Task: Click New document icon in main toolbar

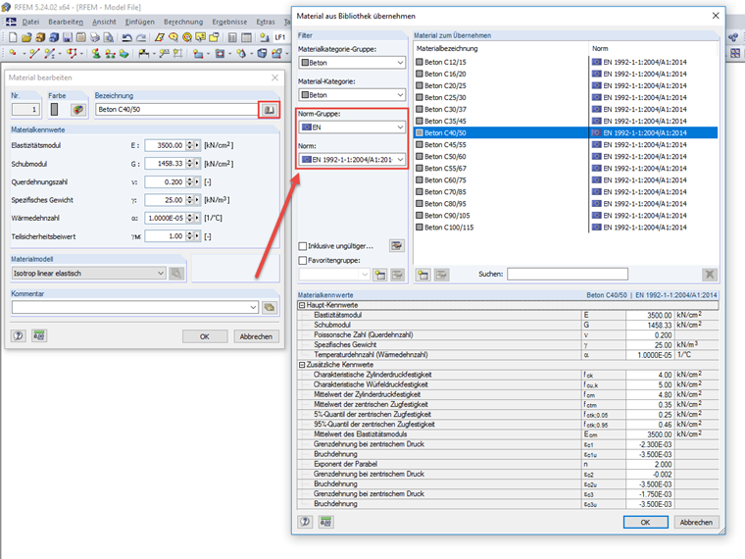Action: (x=13, y=37)
